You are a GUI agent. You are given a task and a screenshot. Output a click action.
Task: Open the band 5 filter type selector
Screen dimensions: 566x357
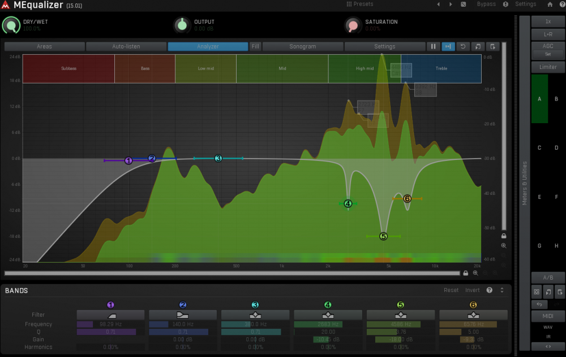pos(401,315)
